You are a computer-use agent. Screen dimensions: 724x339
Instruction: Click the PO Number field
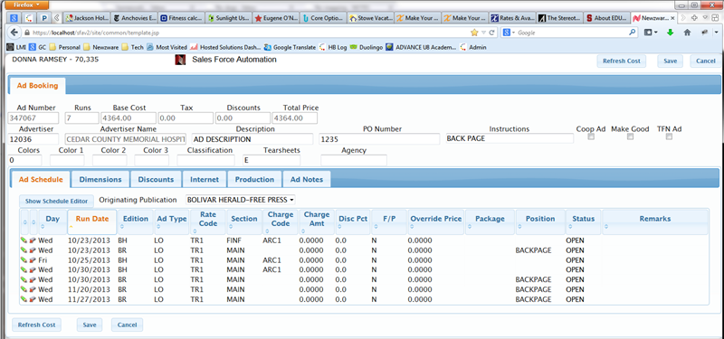379,139
